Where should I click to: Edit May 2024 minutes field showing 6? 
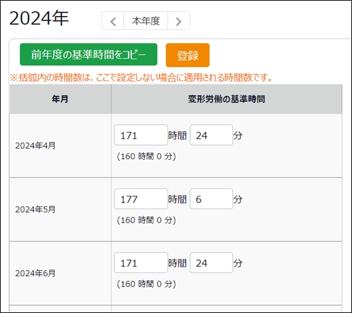coord(211,199)
